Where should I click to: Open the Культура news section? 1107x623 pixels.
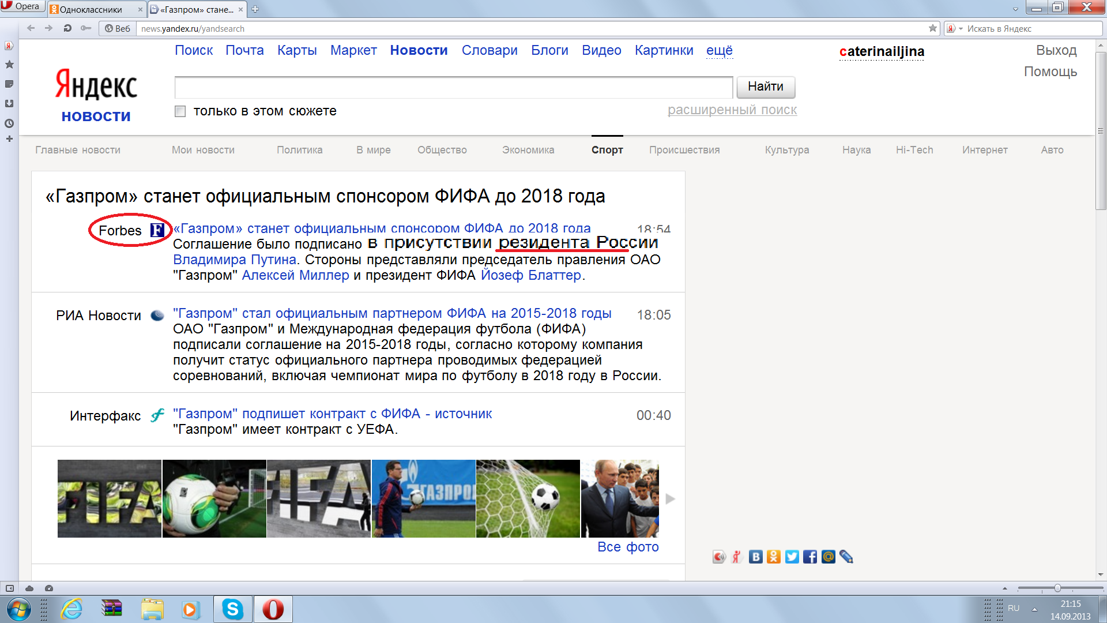(787, 150)
